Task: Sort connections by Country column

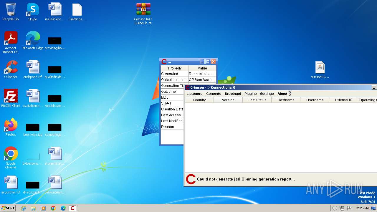Action: (199, 100)
